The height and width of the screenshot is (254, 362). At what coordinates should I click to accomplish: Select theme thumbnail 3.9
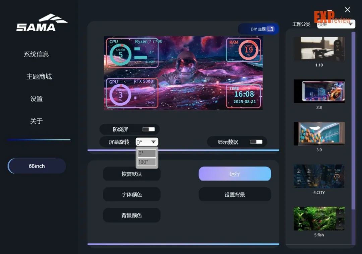coord(319,134)
